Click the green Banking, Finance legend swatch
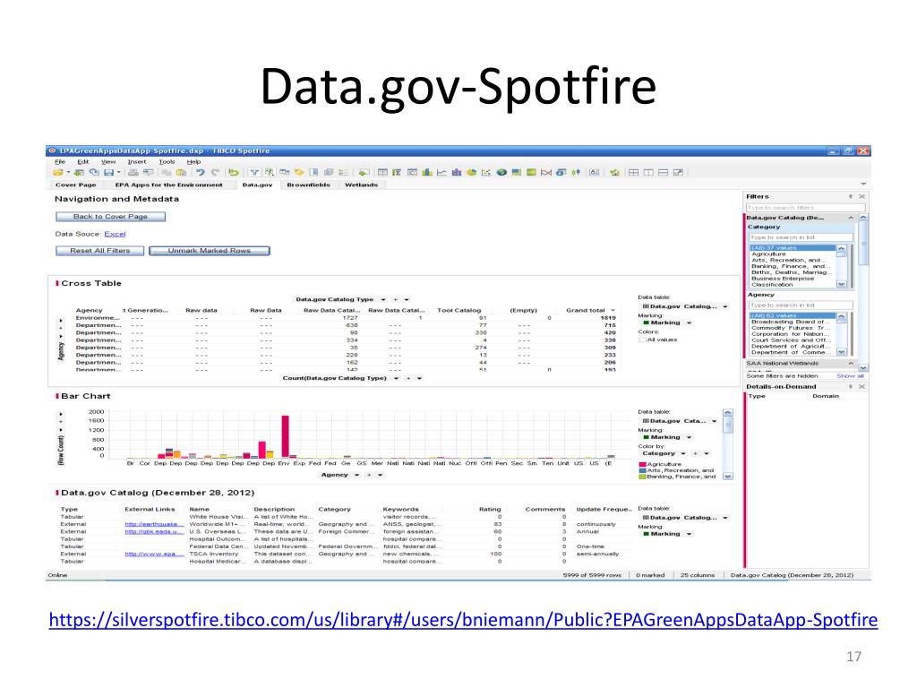The height and width of the screenshot is (688, 917). pos(642,477)
